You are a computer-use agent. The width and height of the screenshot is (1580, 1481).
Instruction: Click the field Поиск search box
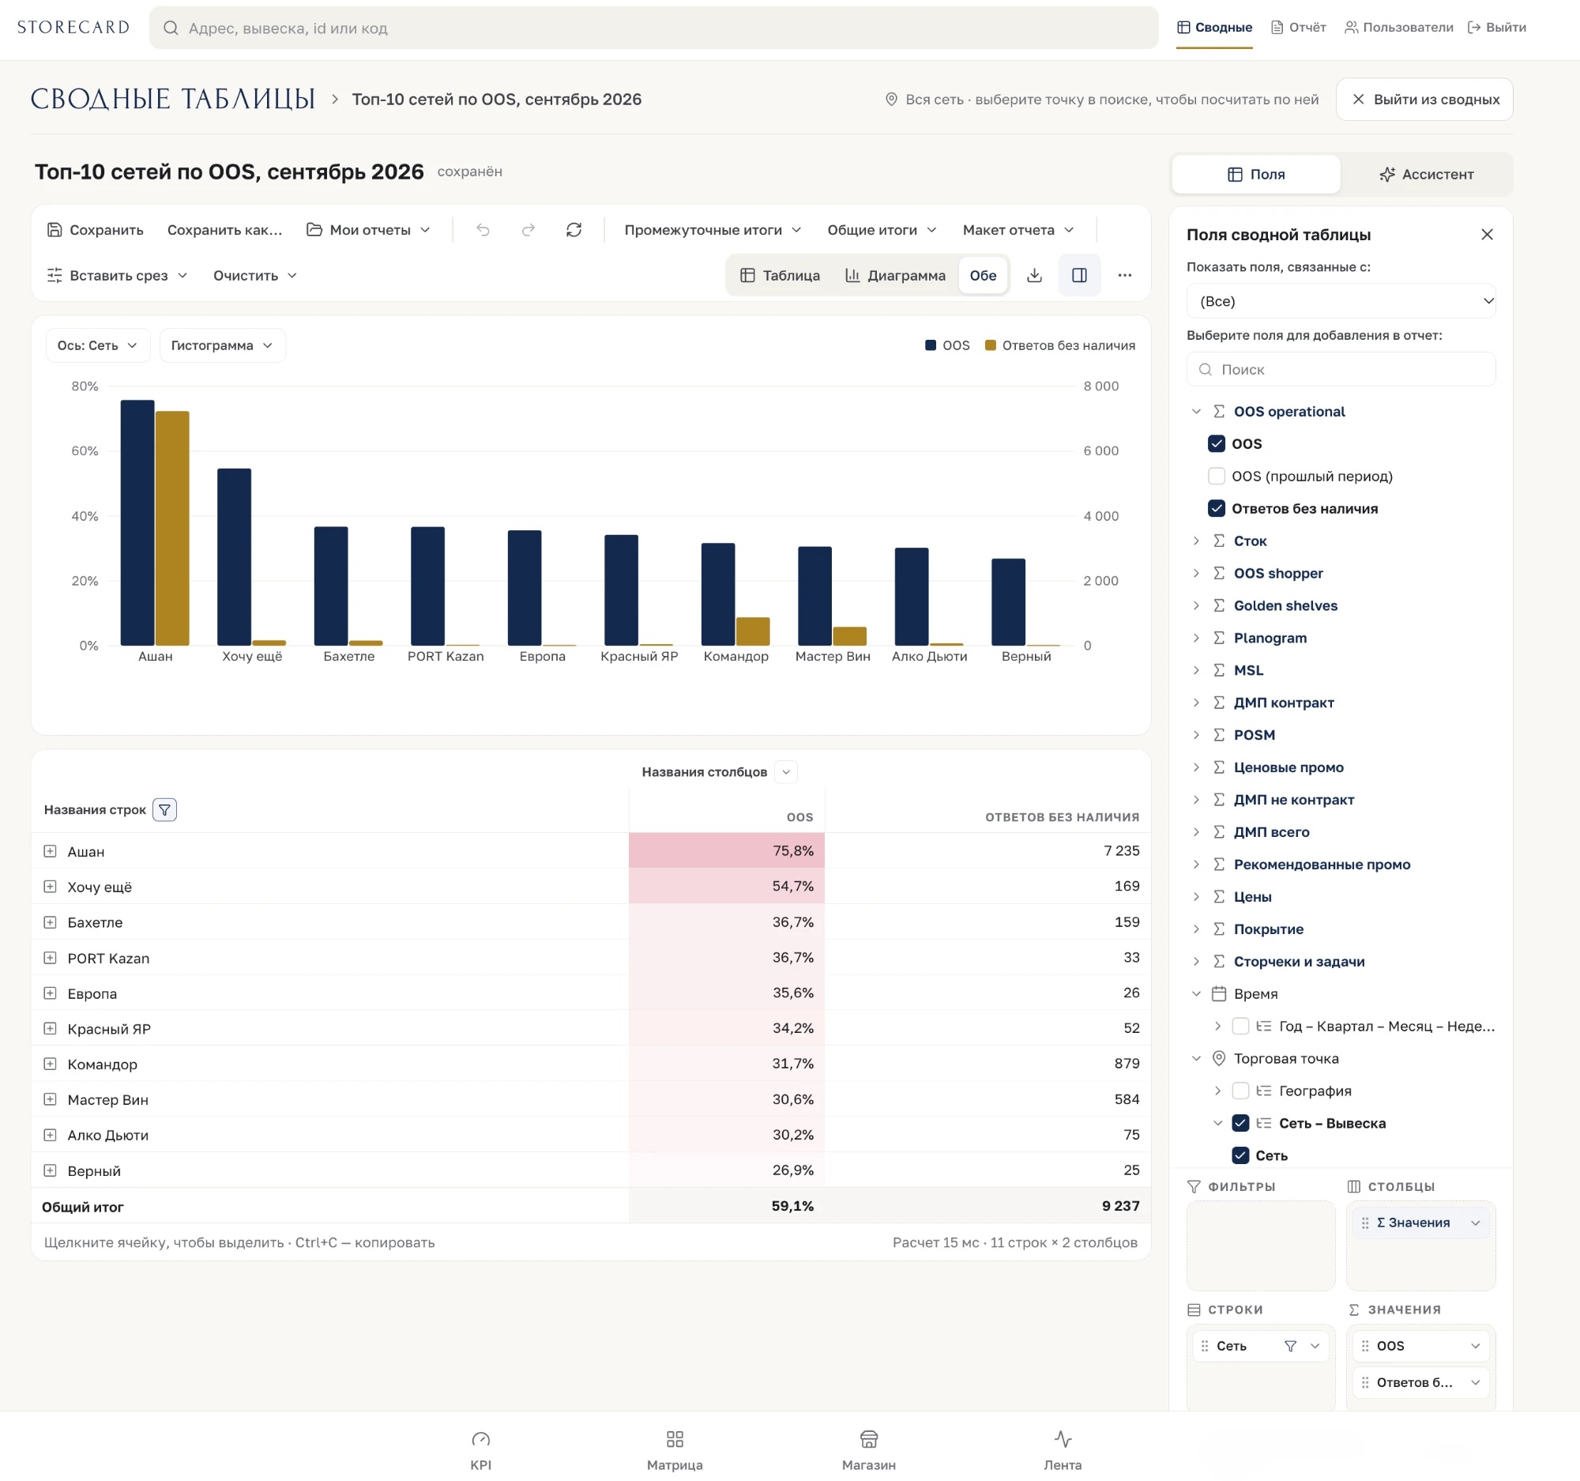pyautogui.click(x=1341, y=370)
